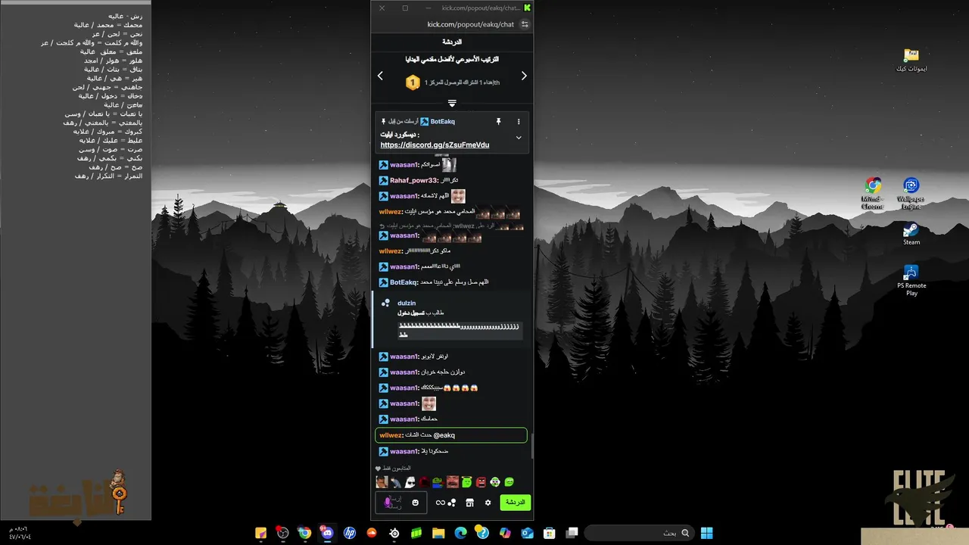Expand the pinned message chevron
The width and height of the screenshot is (969, 545).
[519, 138]
